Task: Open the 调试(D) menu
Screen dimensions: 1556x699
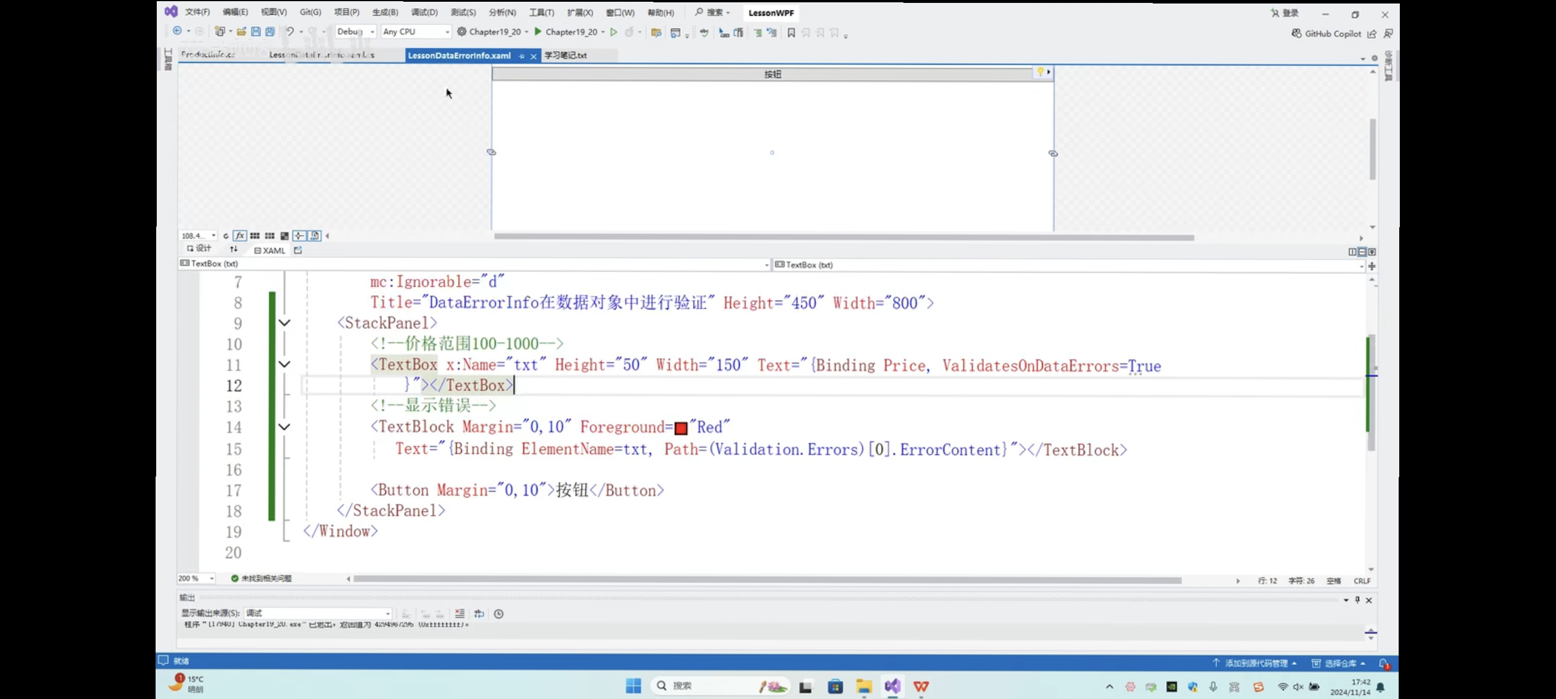Action: point(424,13)
